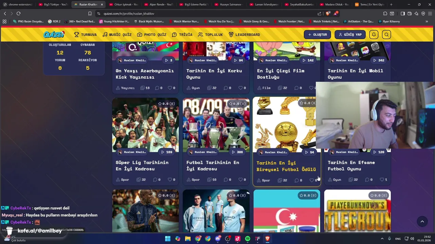Toggle the browser sidebar panel

(403, 14)
